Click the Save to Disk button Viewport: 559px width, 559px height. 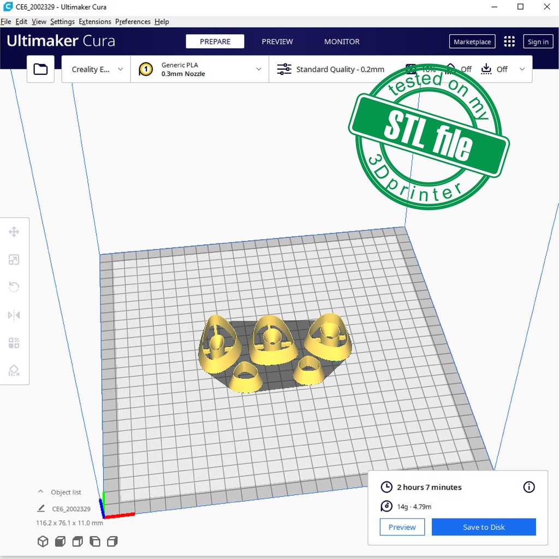coord(483,527)
